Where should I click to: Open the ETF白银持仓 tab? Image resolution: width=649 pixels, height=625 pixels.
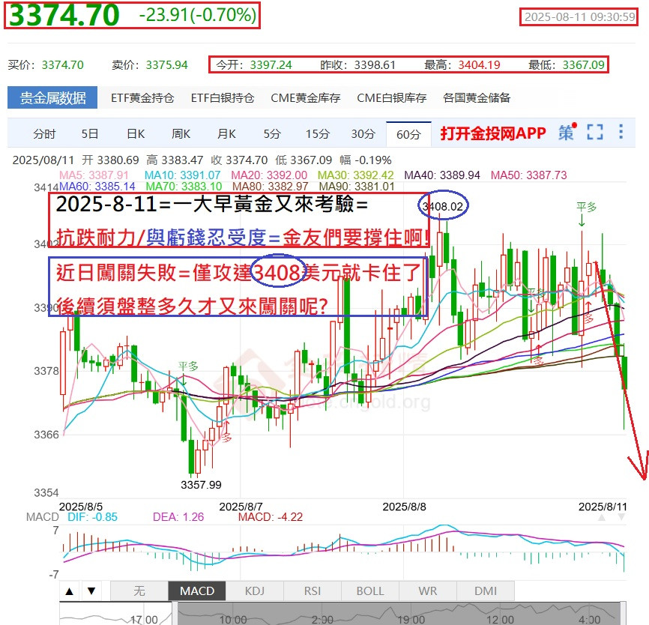point(223,98)
